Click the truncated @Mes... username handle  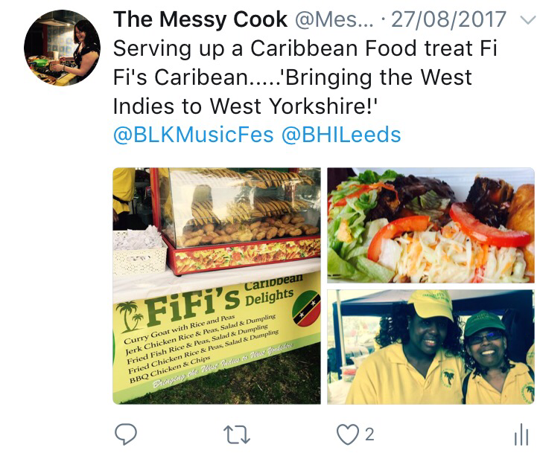point(334,19)
